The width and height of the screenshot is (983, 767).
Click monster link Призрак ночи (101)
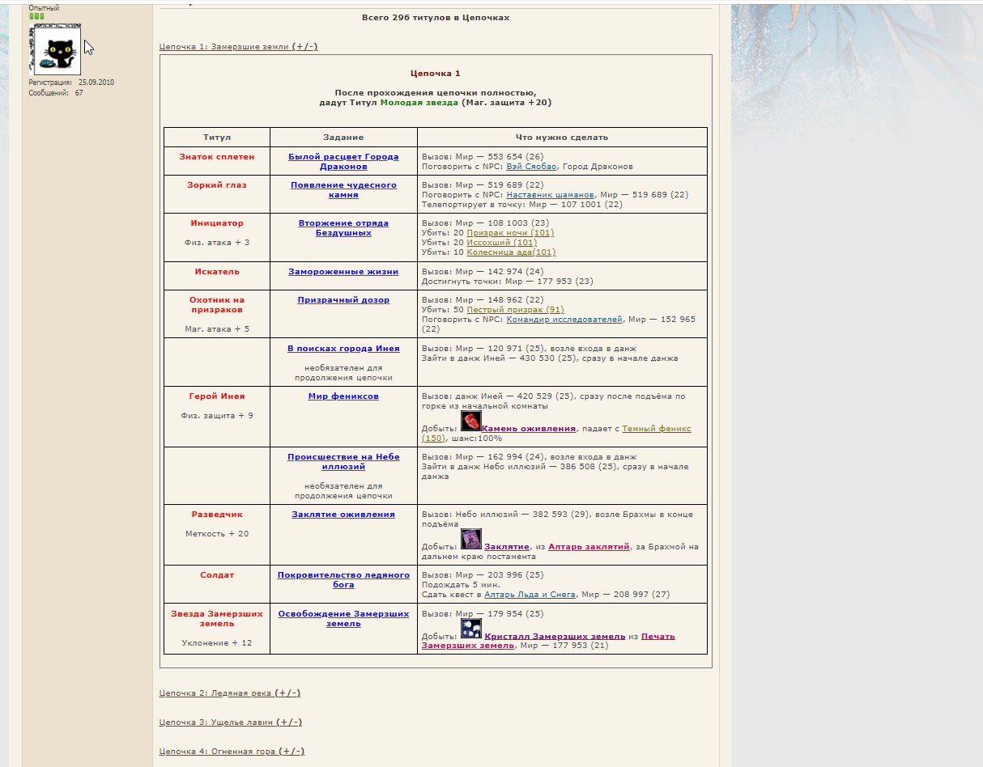point(510,233)
